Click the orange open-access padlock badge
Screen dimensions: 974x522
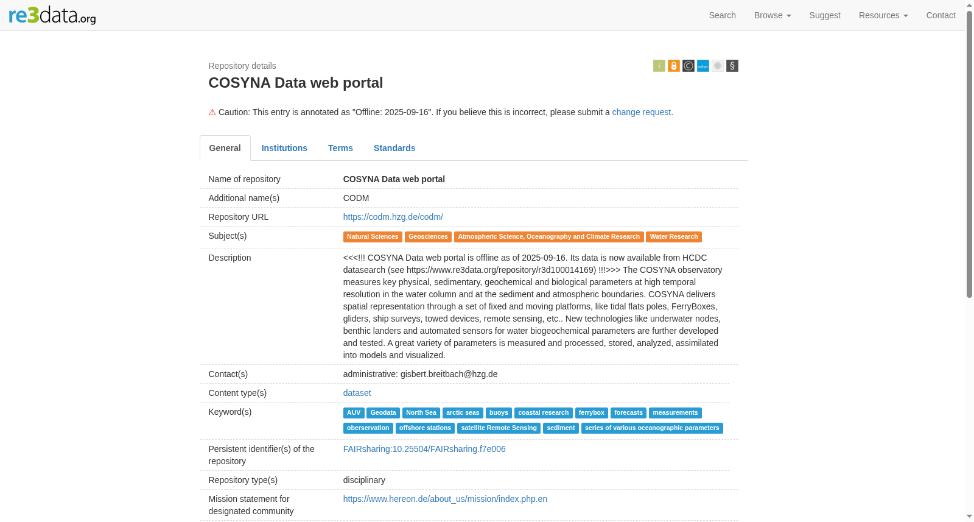click(x=673, y=66)
